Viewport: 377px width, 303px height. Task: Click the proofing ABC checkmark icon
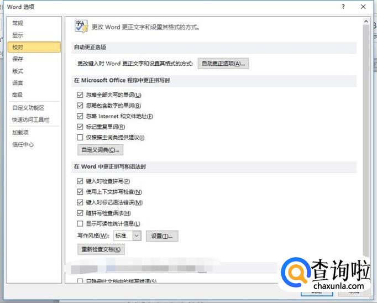click(81, 26)
